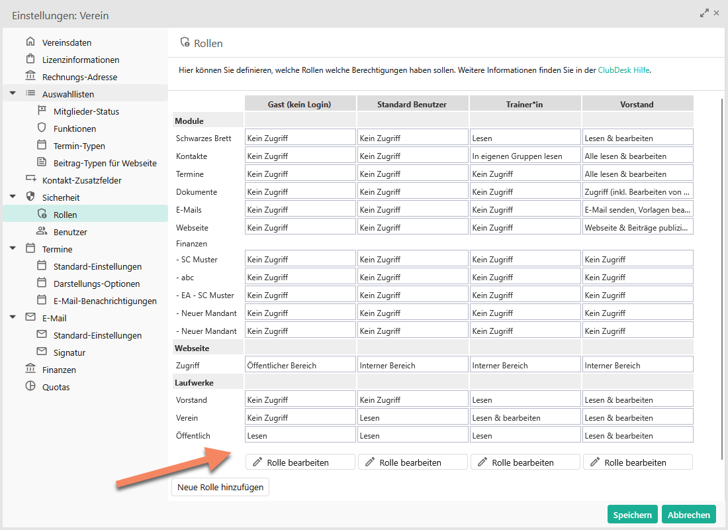The width and height of the screenshot is (728, 530).
Task: Open Laufwerk Öffentlich dropdown for Gast
Action: tap(300, 435)
